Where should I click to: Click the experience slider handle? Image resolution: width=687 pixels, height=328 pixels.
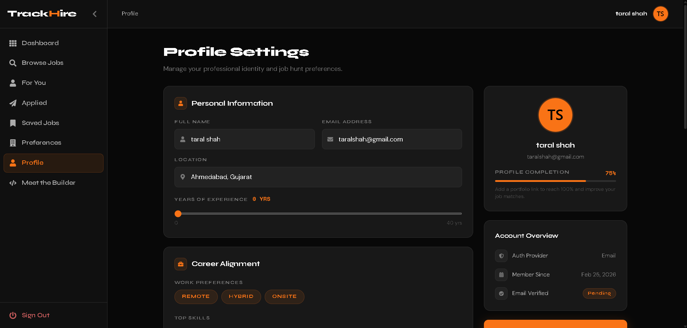click(x=178, y=214)
